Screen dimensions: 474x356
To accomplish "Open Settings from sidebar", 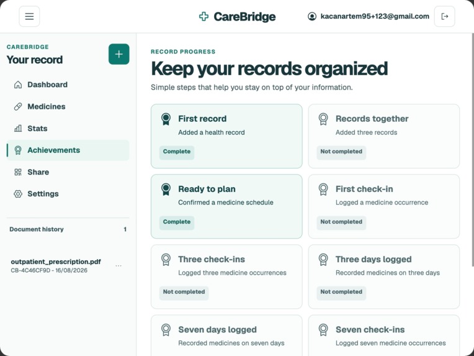I will coord(68,194).
